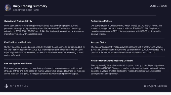
Task: Click the paragraph starting 'The day saw significant fluctuations'
Action: tap(128, 70)
